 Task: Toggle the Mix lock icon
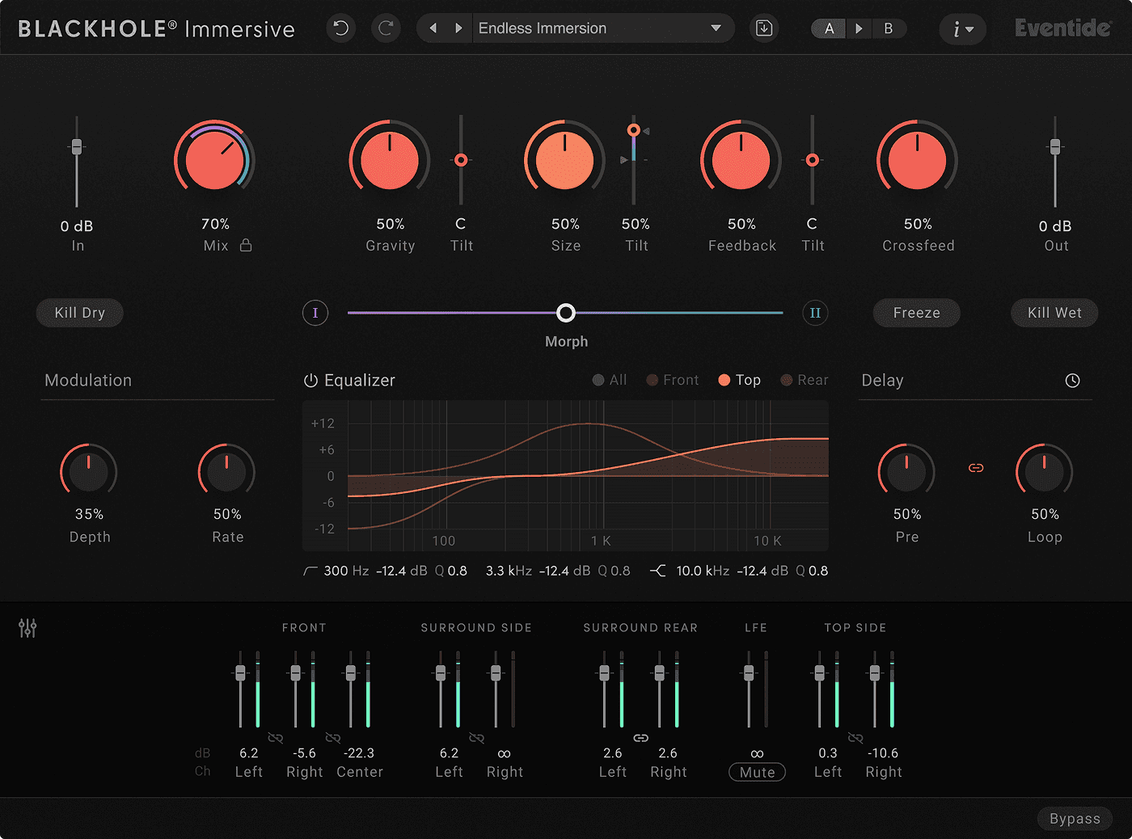click(x=246, y=245)
